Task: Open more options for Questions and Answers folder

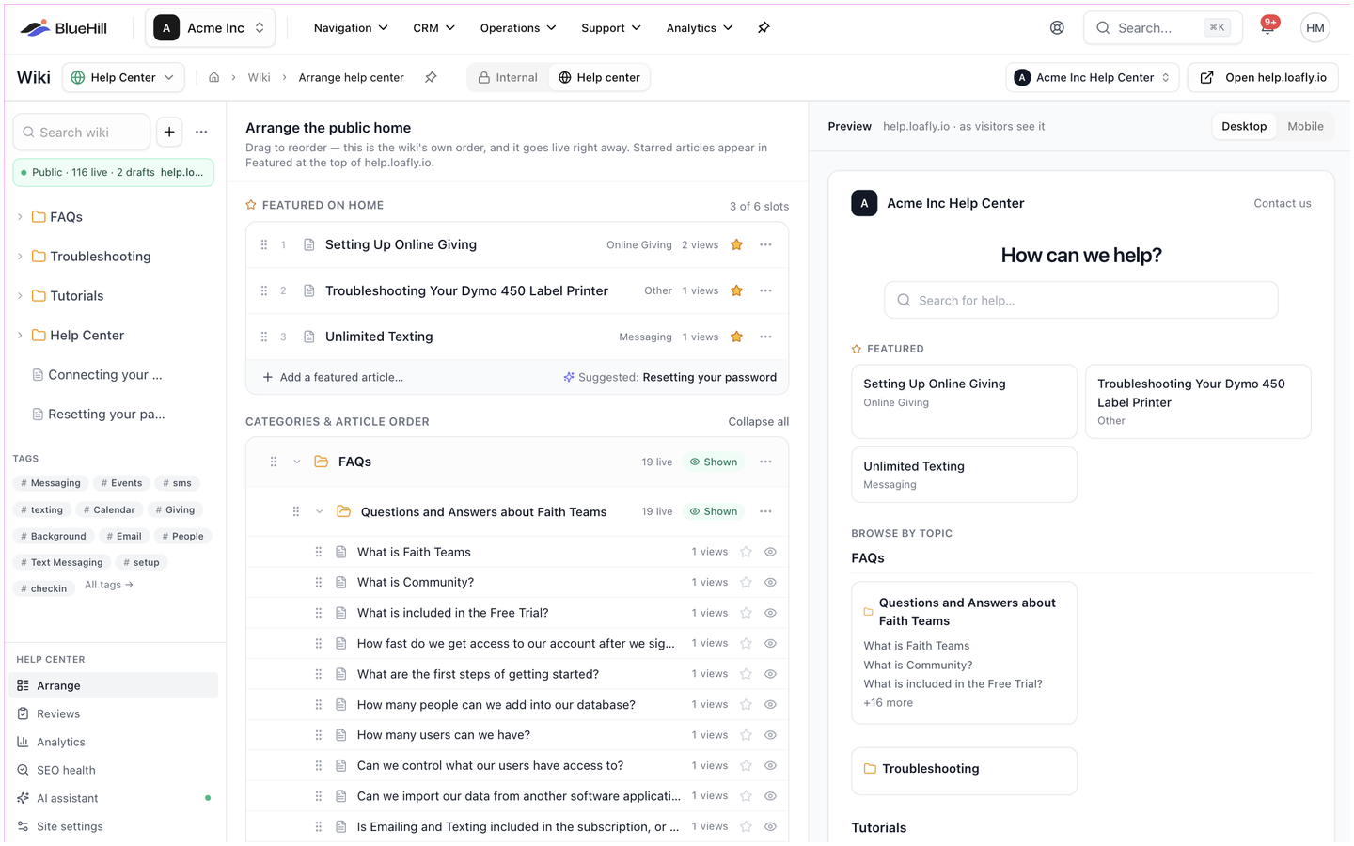Action: click(766, 511)
